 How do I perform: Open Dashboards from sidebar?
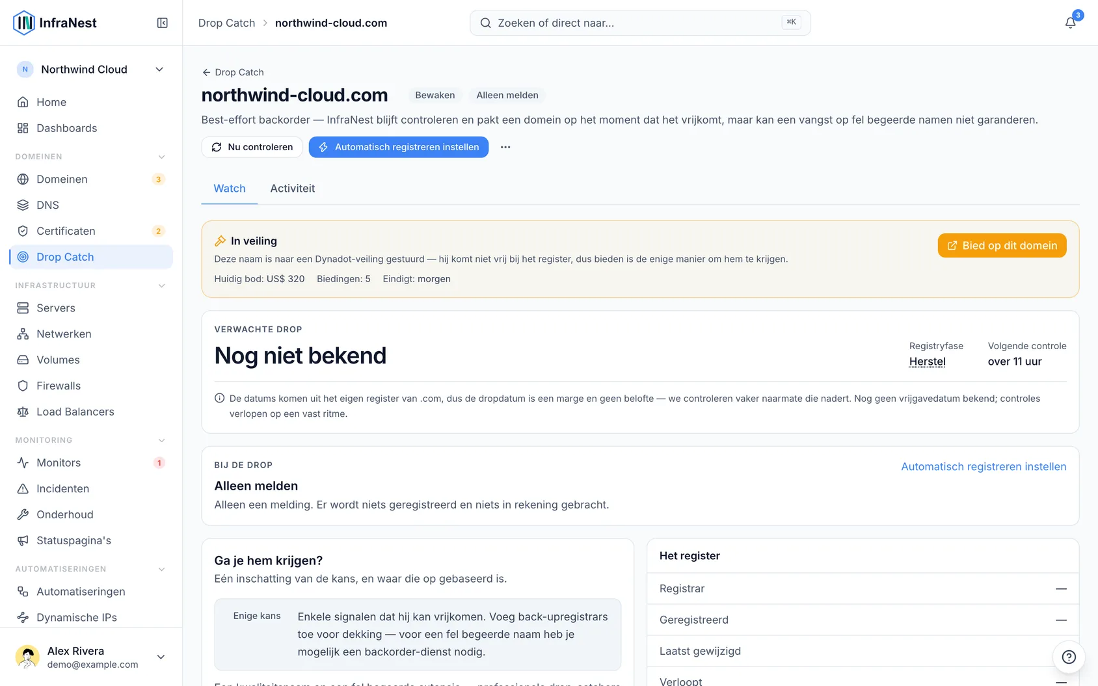tap(91, 128)
